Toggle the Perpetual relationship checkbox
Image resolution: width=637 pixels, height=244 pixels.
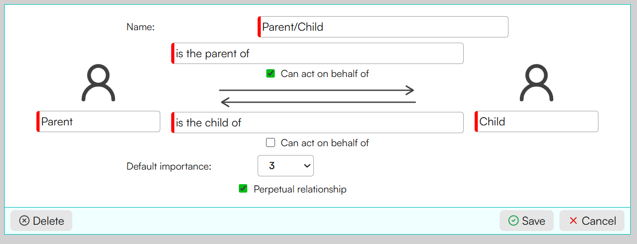243,189
